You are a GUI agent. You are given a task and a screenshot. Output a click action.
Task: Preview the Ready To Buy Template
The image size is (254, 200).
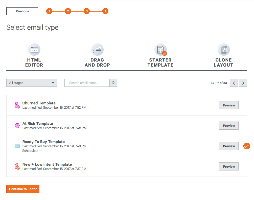[x=229, y=146]
